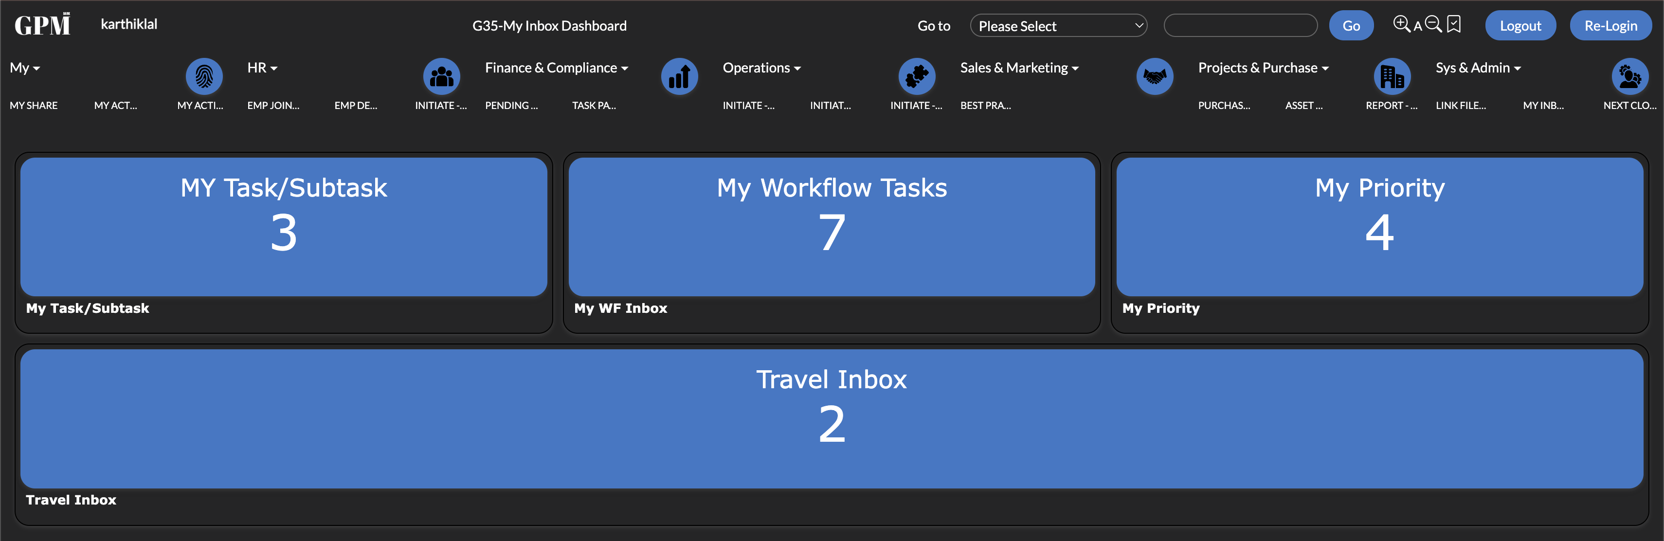This screenshot has height=541, width=1664.
Task: Expand the Finance & Compliance menu
Action: pyautogui.click(x=556, y=68)
